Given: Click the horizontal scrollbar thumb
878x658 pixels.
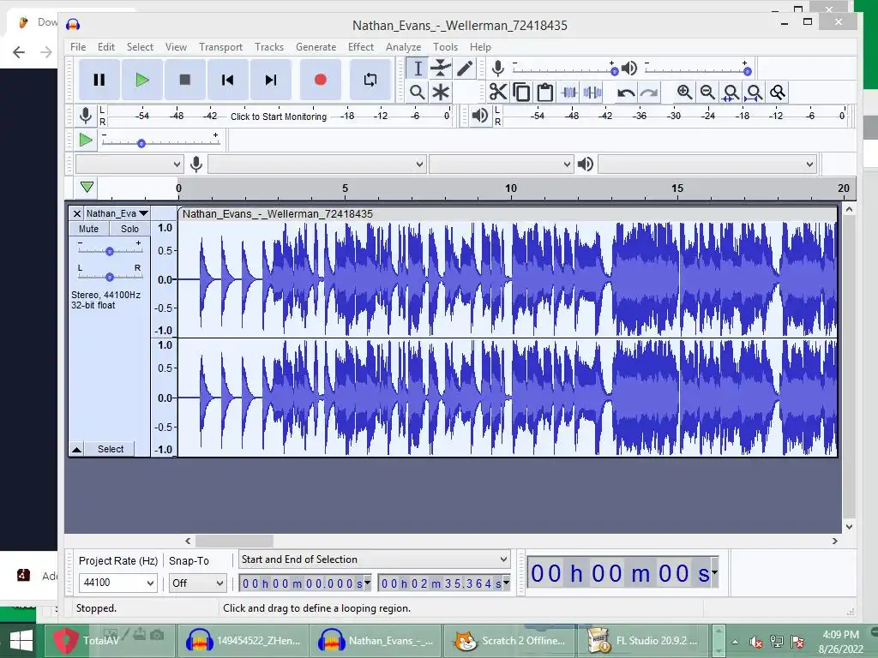Looking at the screenshot, I should (234, 541).
